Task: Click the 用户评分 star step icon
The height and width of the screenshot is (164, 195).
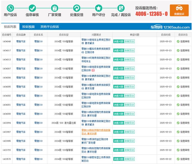Action: point(99,8)
